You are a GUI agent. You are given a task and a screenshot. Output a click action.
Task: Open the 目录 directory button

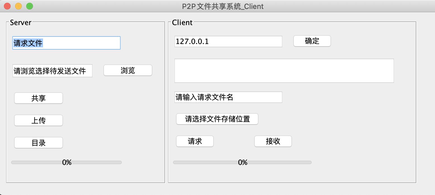[39, 143]
